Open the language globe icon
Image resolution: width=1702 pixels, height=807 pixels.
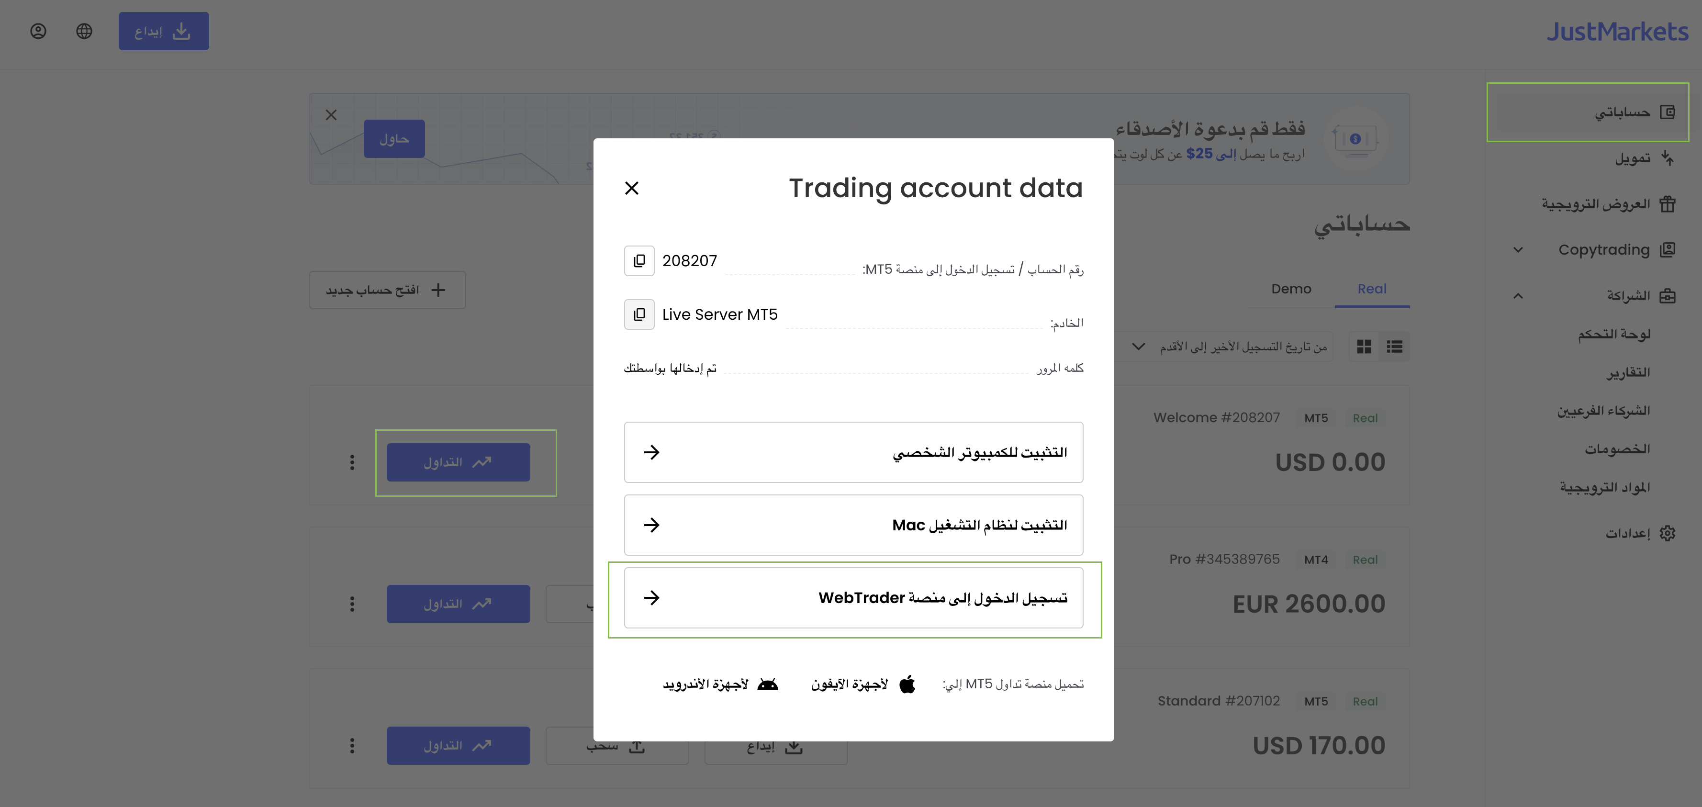pyautogui.click(x=84, y=31)
